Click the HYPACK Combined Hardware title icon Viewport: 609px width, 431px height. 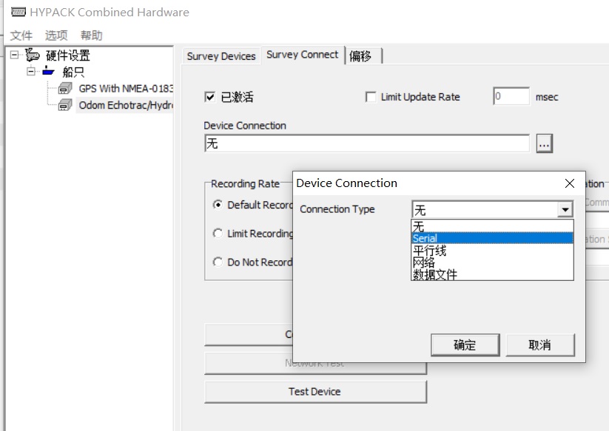(18, 12)
